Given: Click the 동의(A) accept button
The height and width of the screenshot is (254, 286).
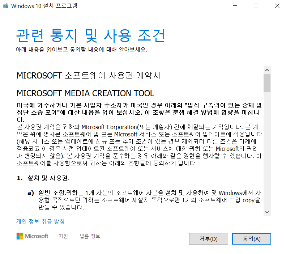Looking at the screenshot, I should pos(252,239).
